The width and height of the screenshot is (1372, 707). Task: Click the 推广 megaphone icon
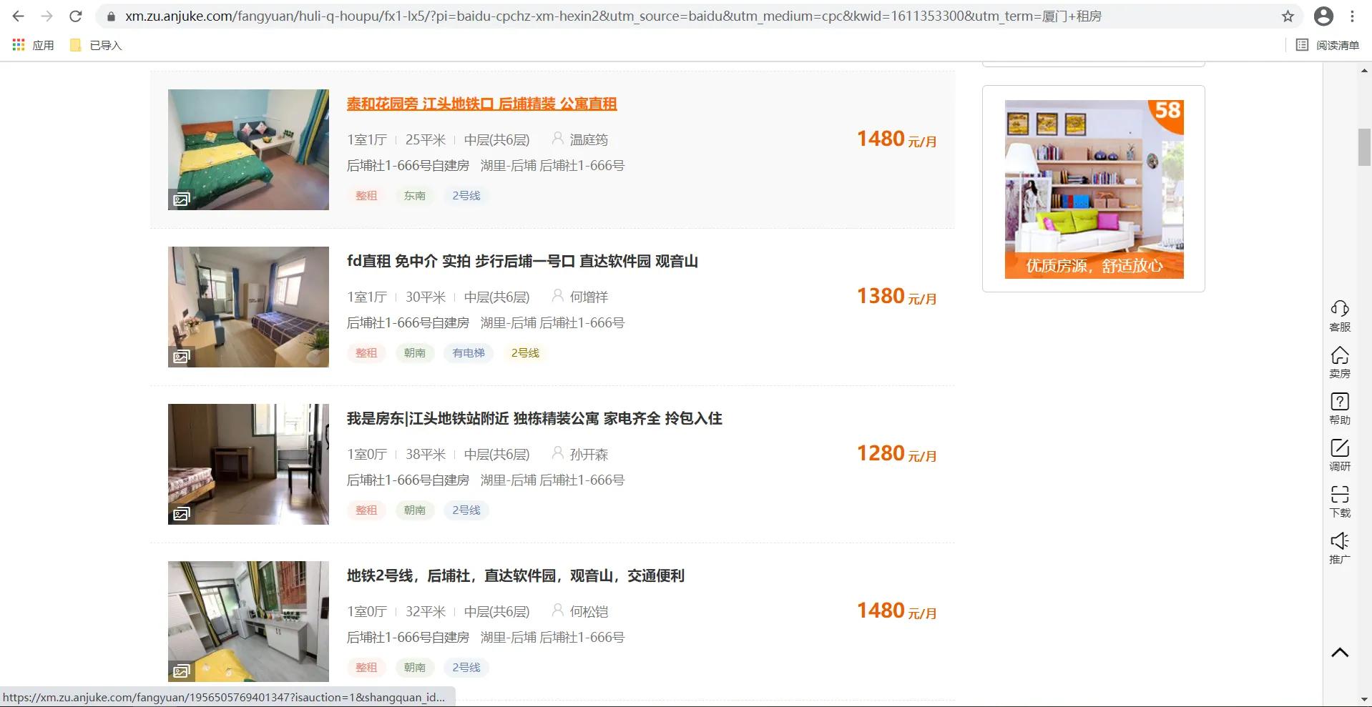pos(1339,548)
